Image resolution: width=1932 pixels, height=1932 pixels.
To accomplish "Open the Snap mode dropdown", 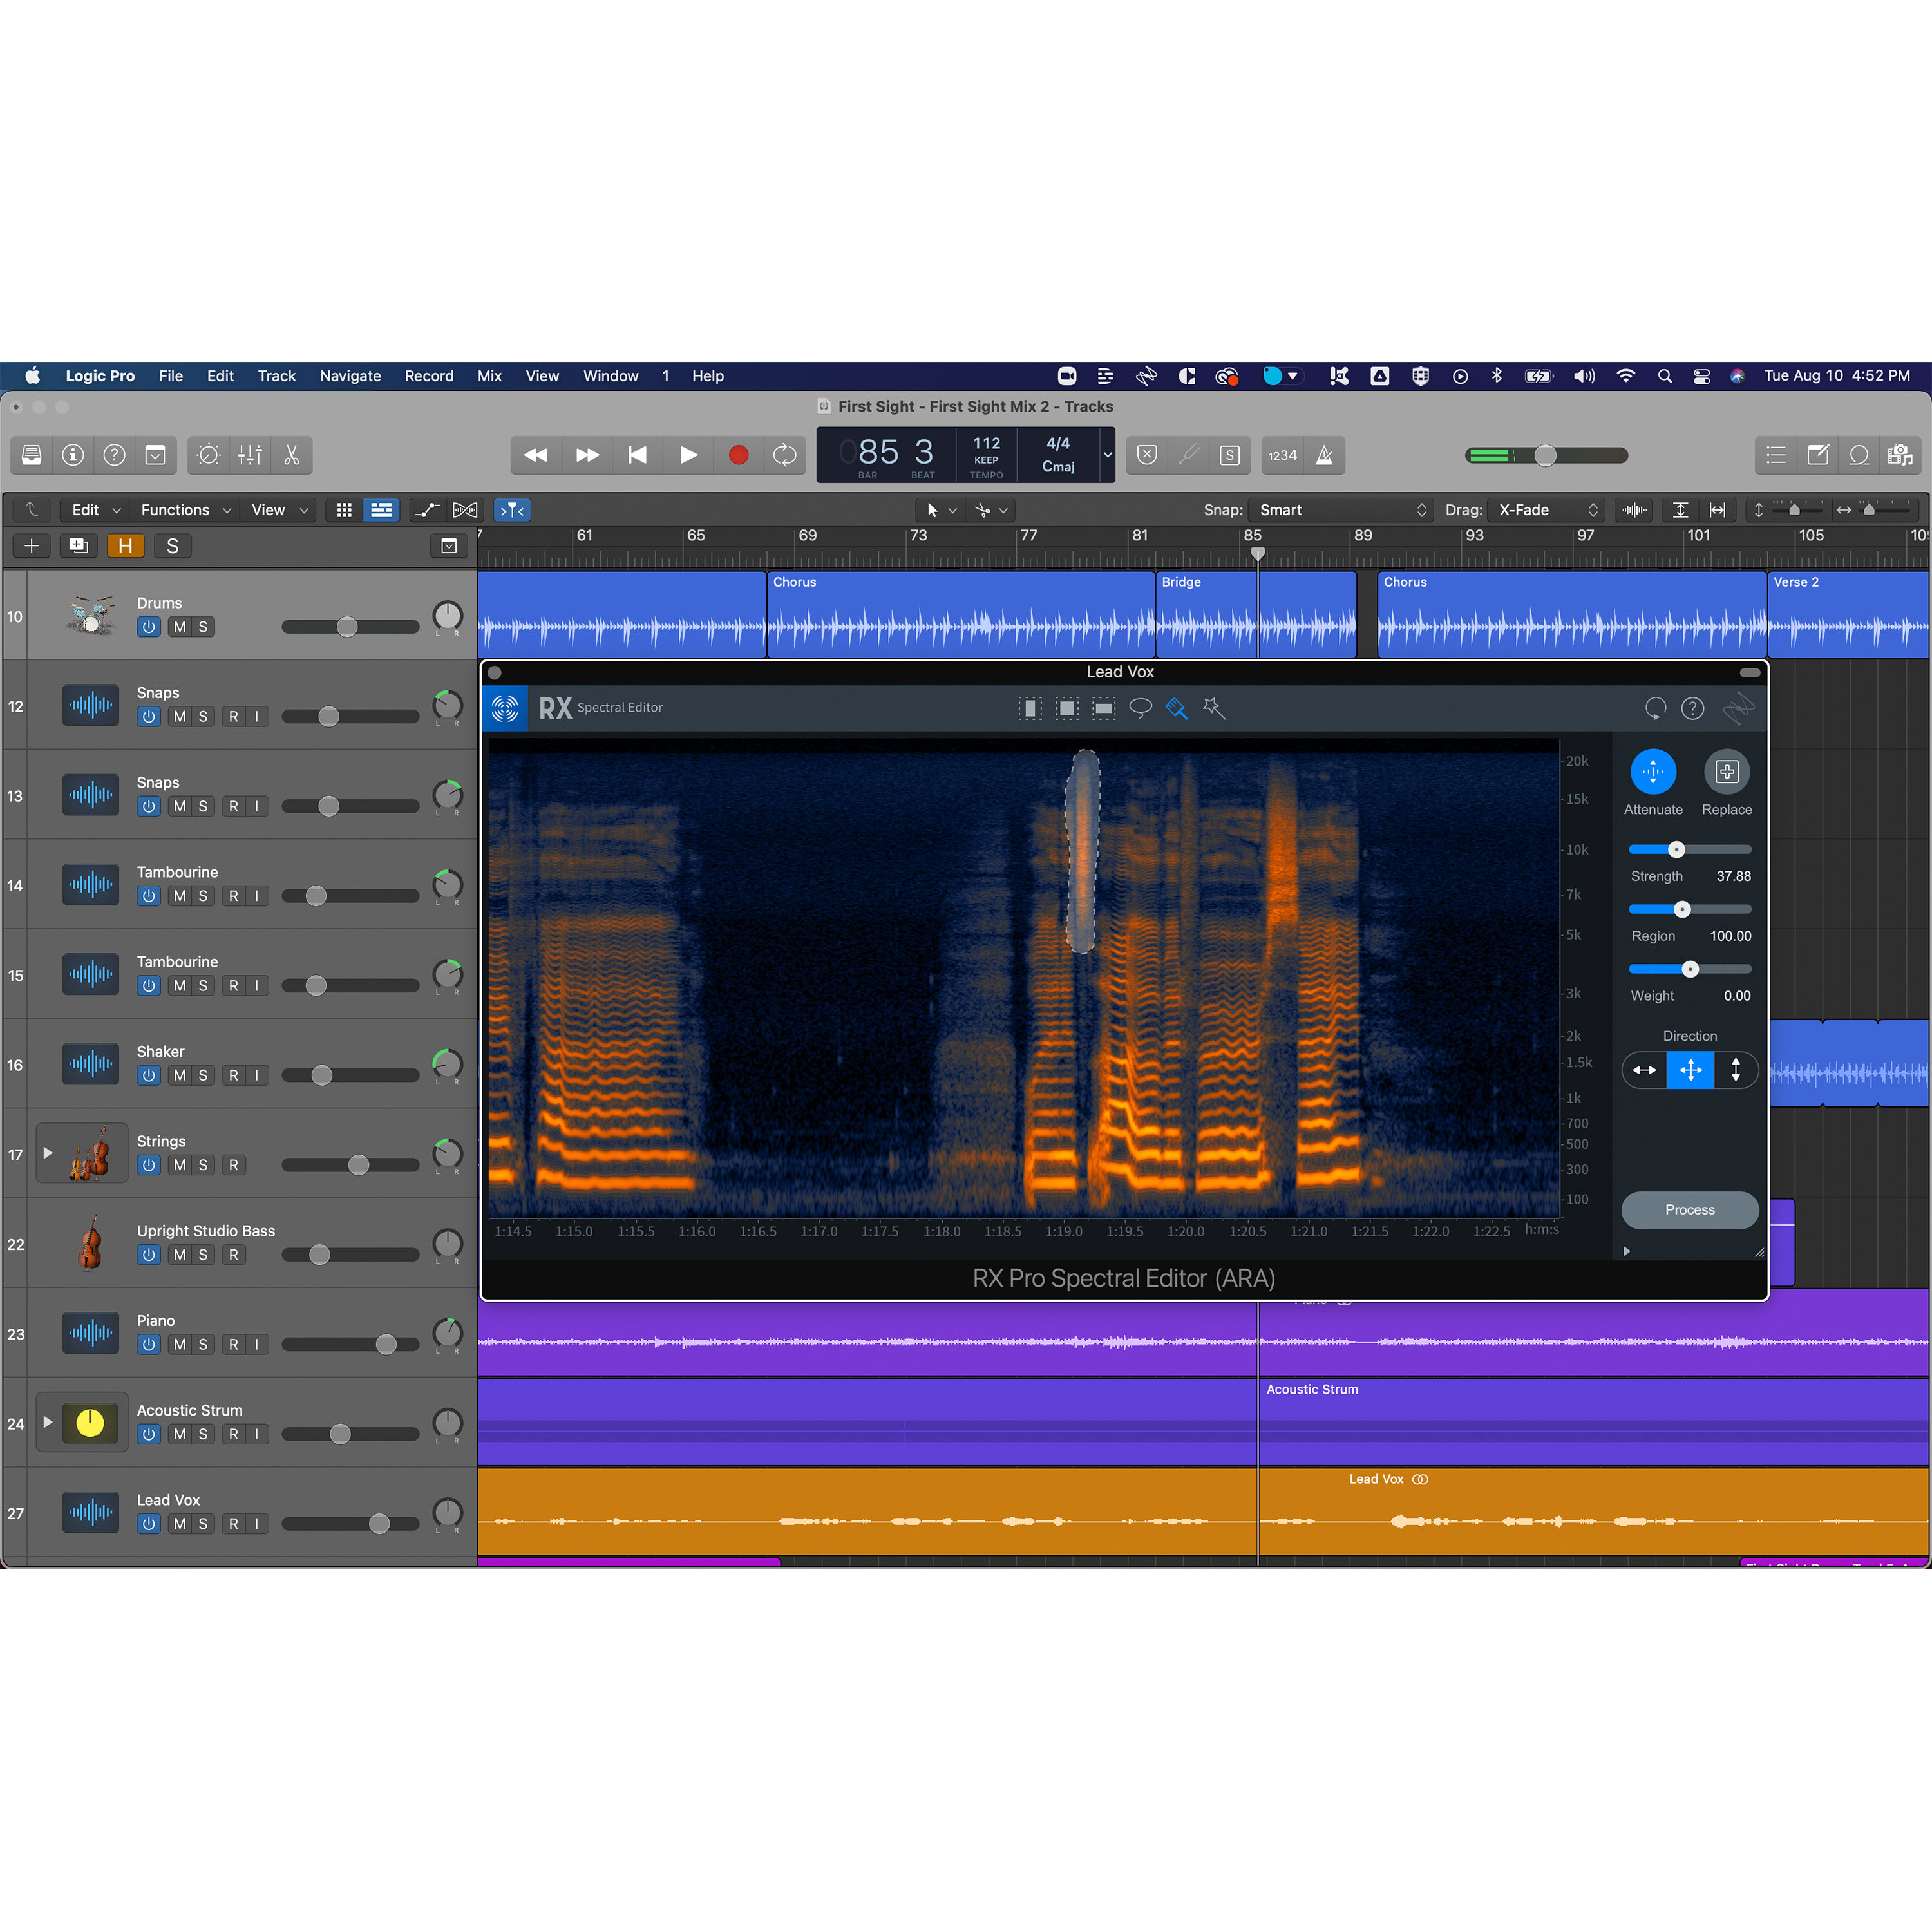I will tap(1340, 510).
